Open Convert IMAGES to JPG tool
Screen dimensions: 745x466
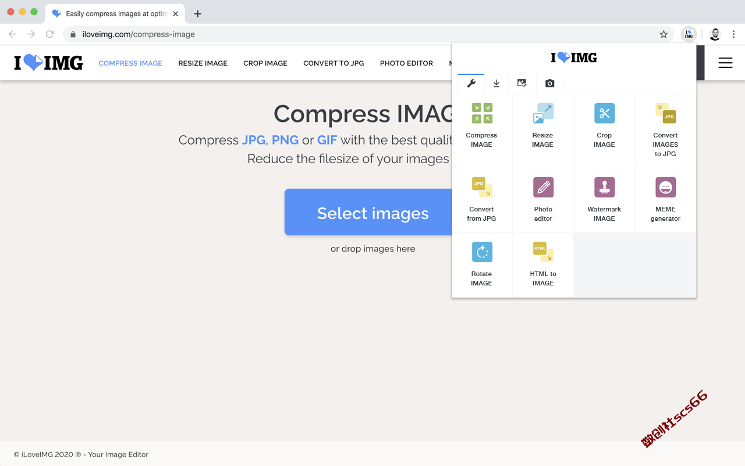point(665,131)
